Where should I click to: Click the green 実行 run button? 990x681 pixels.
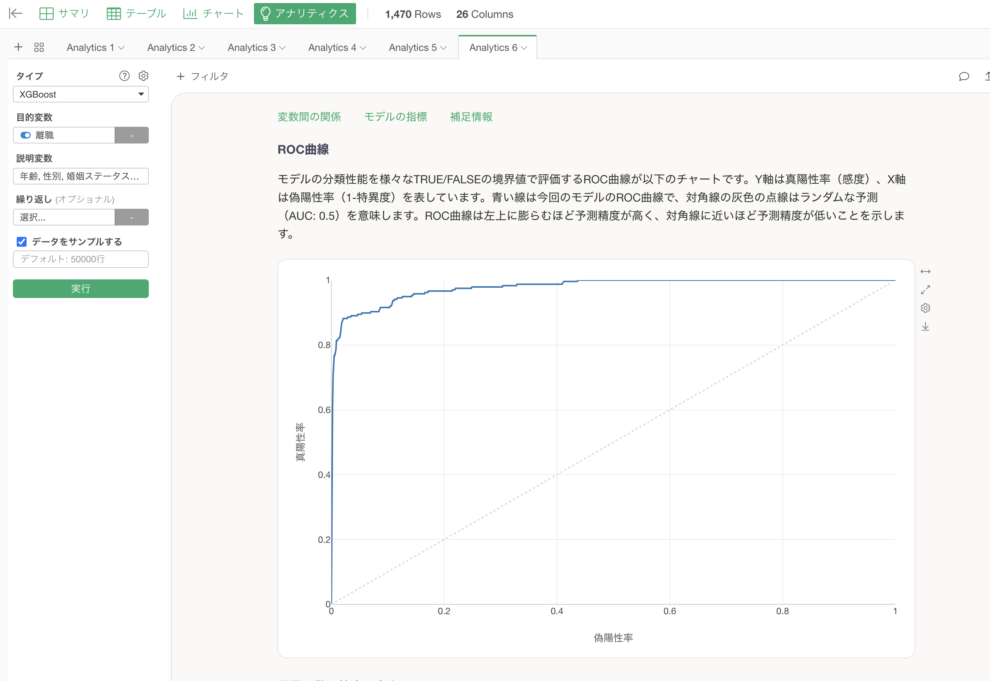click(x=80, y=289)
